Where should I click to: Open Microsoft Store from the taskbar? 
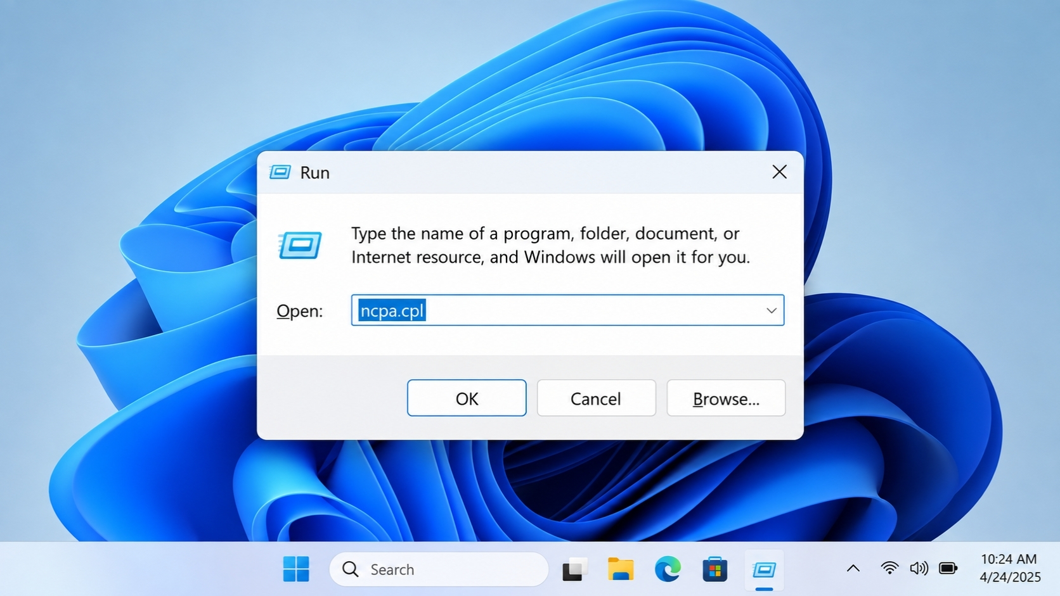pyautogui.click(x=714, y=569)
